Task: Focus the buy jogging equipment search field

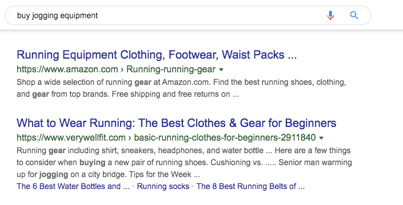Action: point(165,15)
